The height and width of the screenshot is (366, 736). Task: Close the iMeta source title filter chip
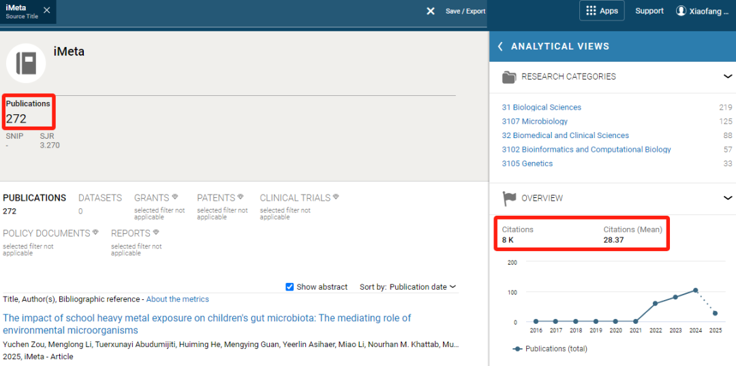coord(46,10)
